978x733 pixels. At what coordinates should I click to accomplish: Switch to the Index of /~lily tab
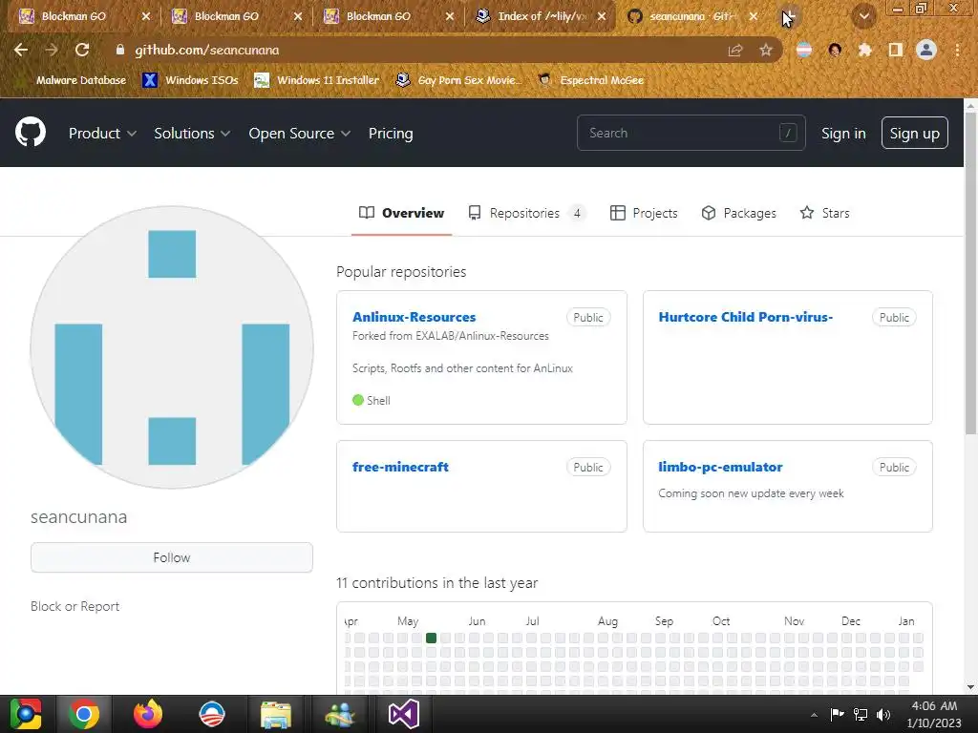542,16
